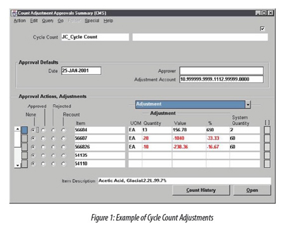Click item cell 56684
286x230 pixels.
pos(100,130)
